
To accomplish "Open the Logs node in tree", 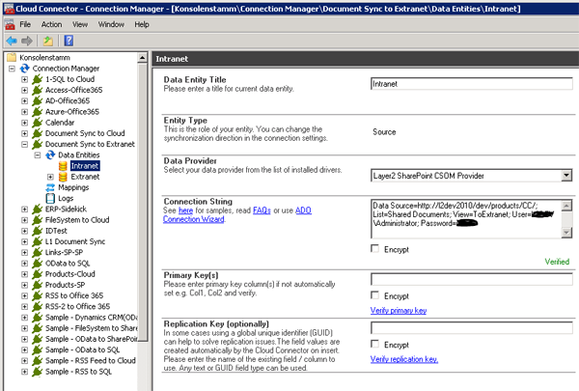I will [x=65, y=198].
